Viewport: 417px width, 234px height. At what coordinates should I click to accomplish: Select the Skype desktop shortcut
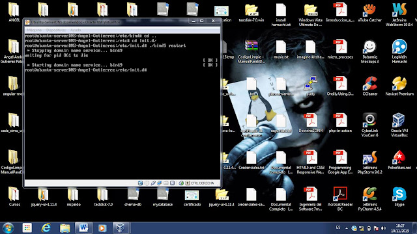click(399, 197)
